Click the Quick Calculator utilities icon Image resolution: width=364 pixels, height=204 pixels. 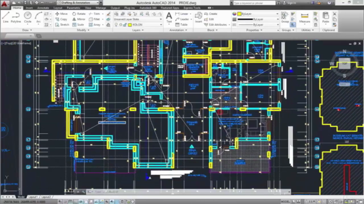coord(316,24)
